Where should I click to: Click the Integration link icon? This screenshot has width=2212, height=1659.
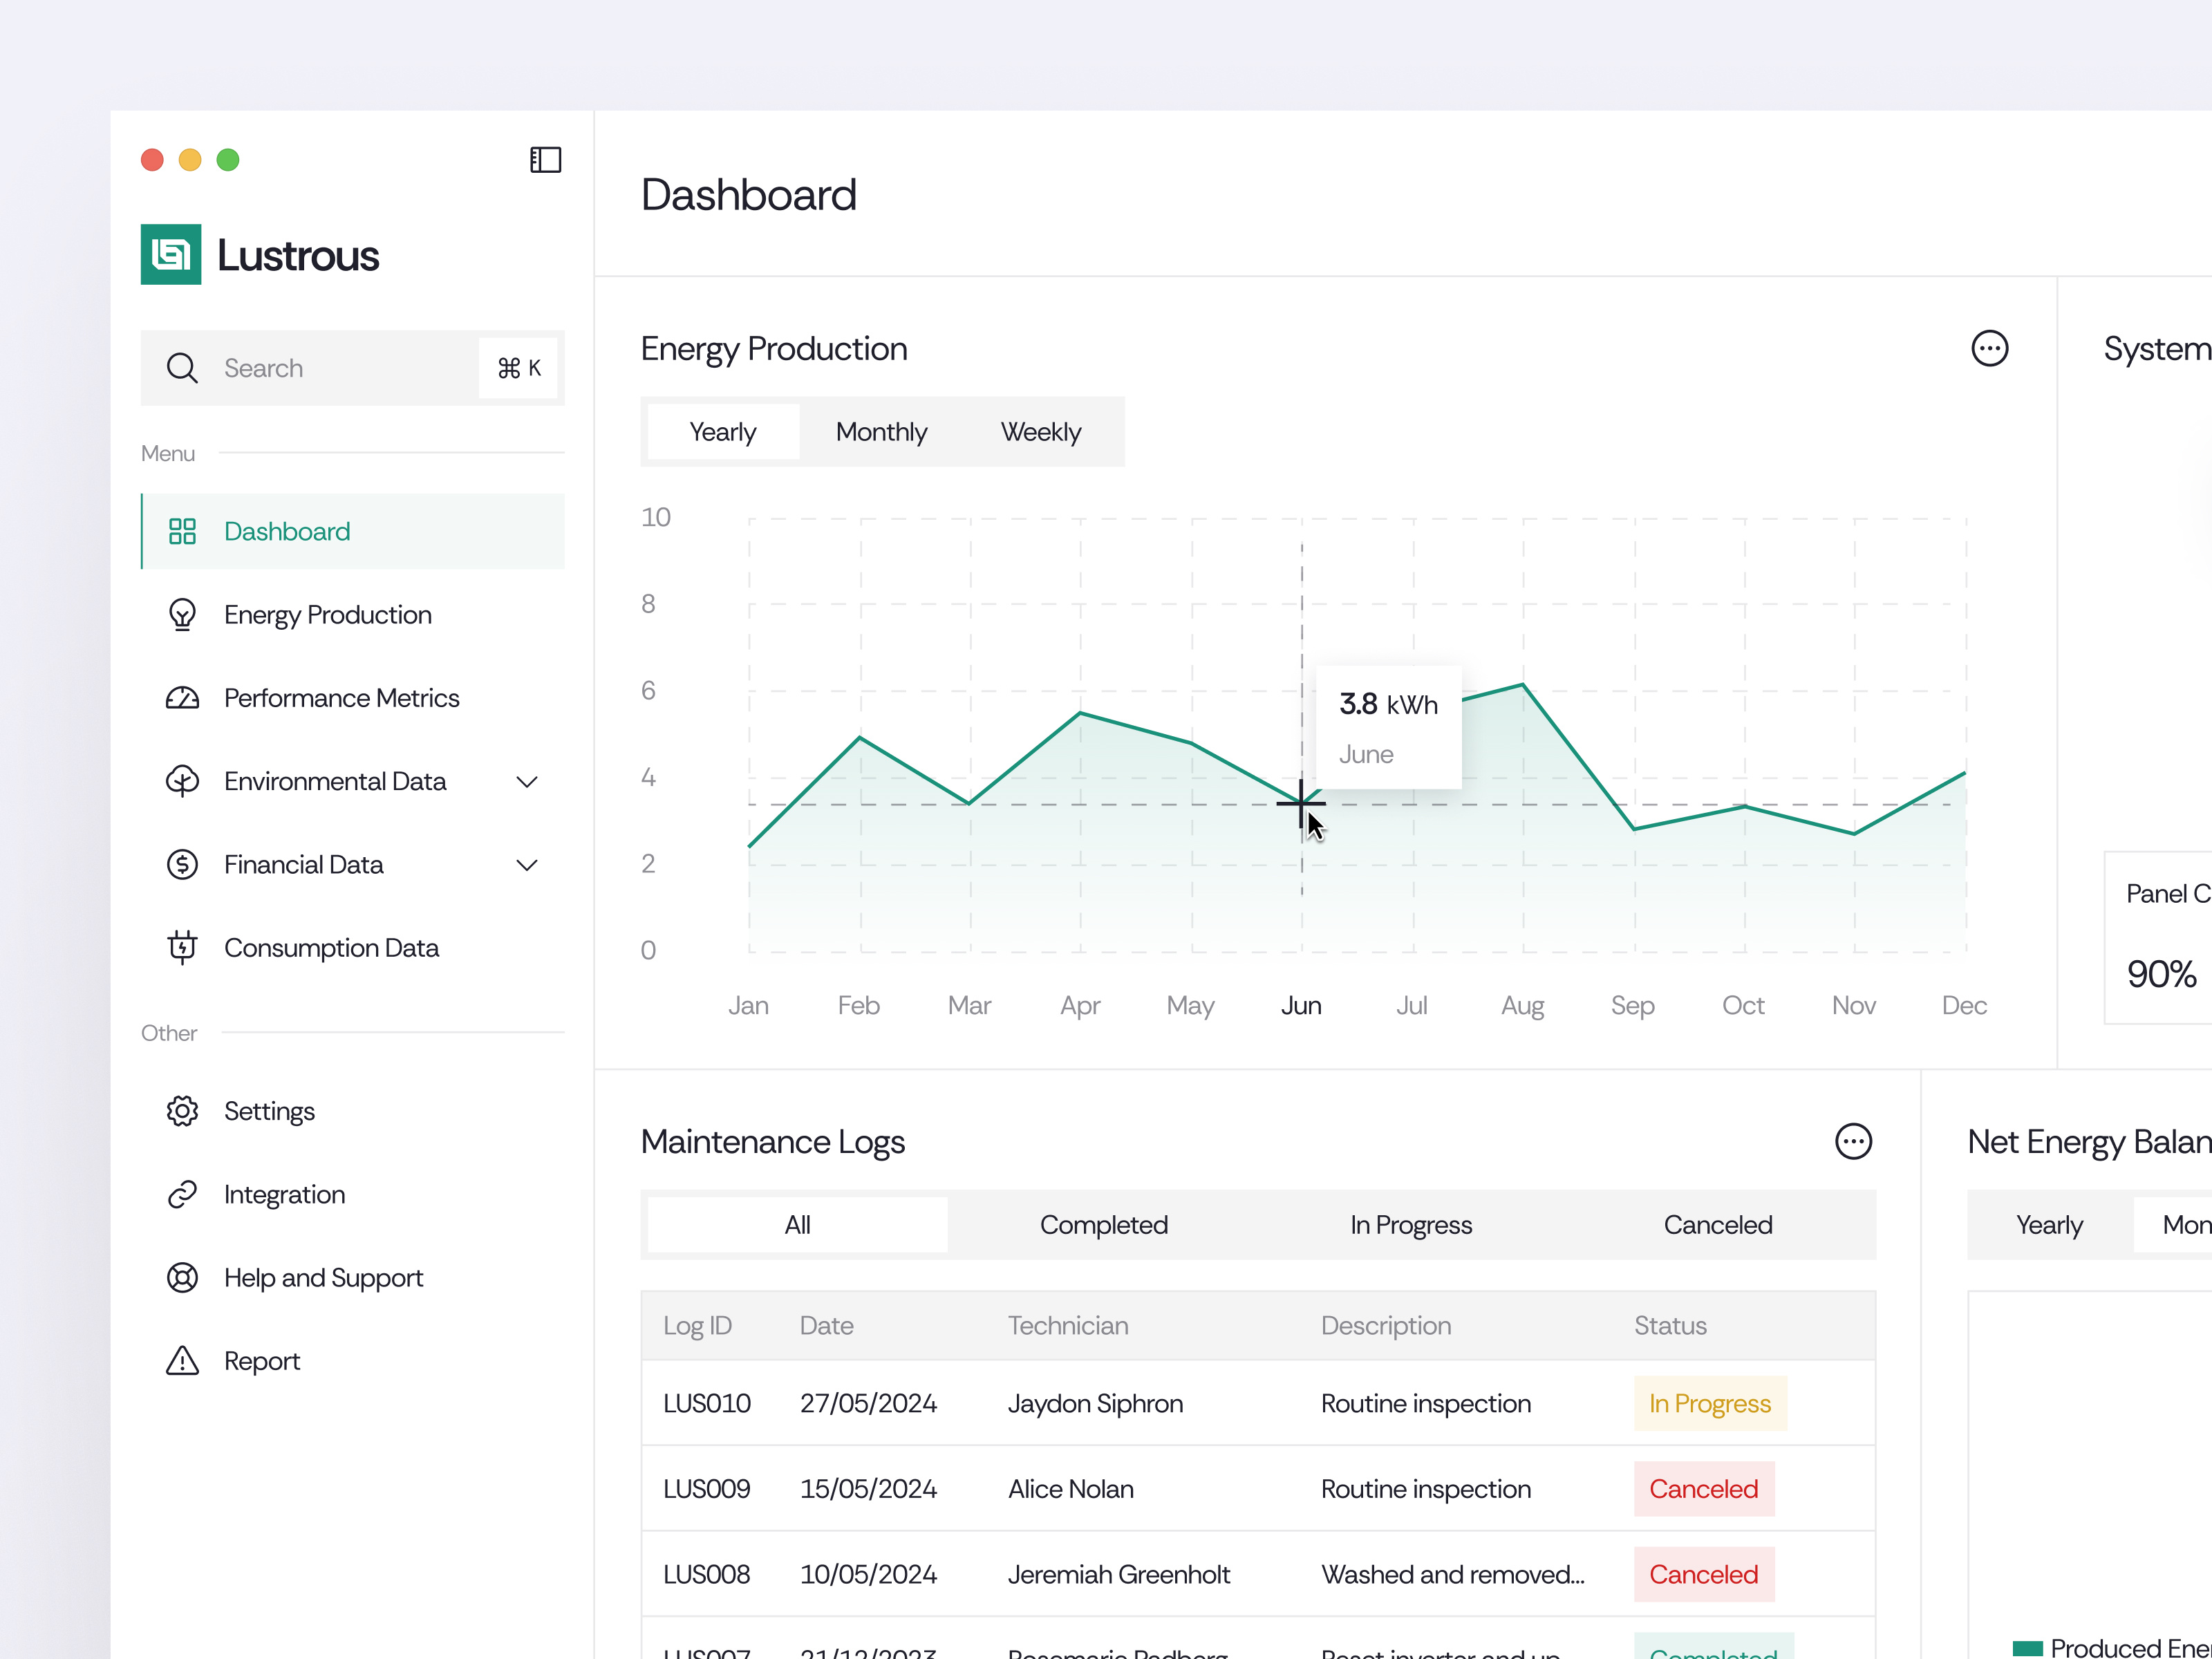(x=183, y=1193)
